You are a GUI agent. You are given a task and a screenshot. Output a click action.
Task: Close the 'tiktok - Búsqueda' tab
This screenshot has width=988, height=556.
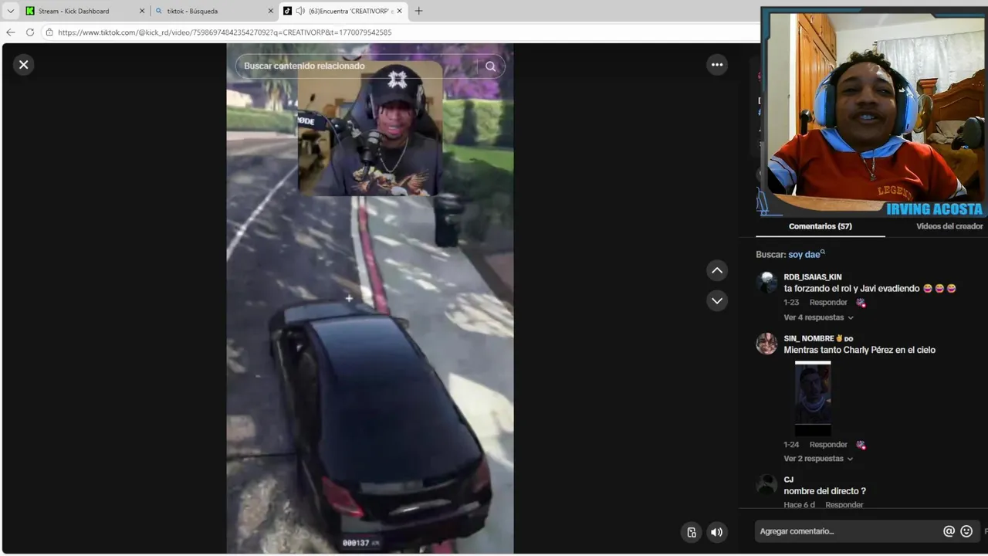(x=271, y=11)
